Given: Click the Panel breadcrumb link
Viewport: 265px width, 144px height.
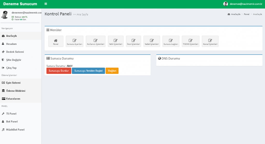Looking at the screenshot, I should click(x=247, y=14).
